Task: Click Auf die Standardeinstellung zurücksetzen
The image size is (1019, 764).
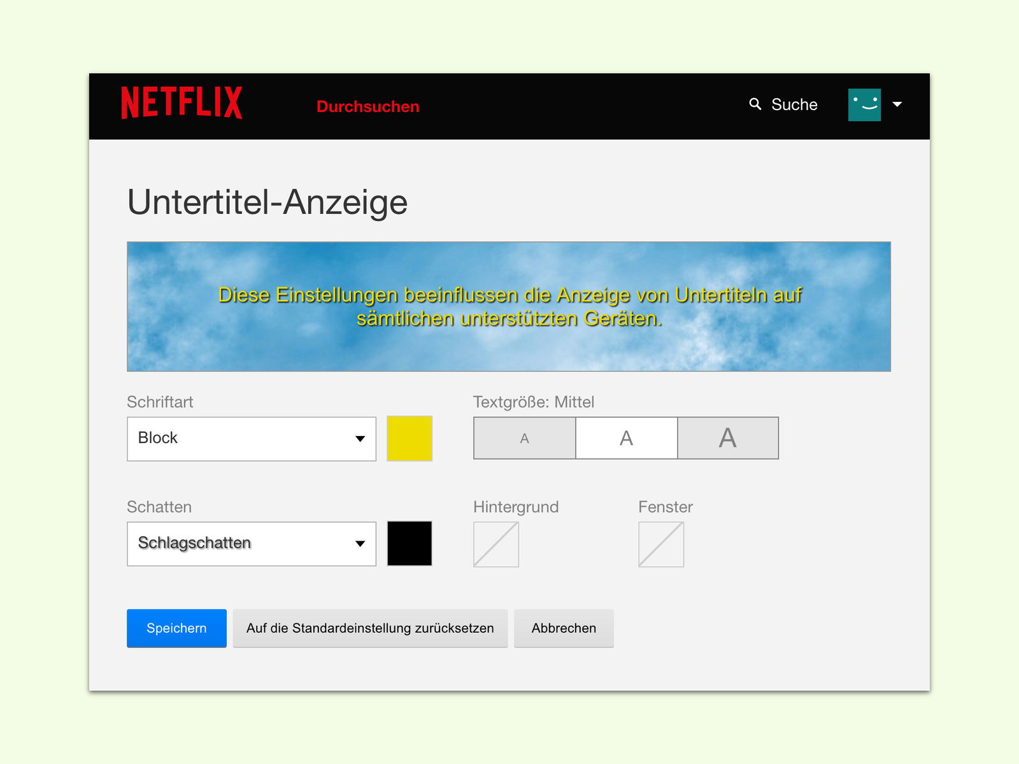Action: pyautogui.click(x=370, y=628)
